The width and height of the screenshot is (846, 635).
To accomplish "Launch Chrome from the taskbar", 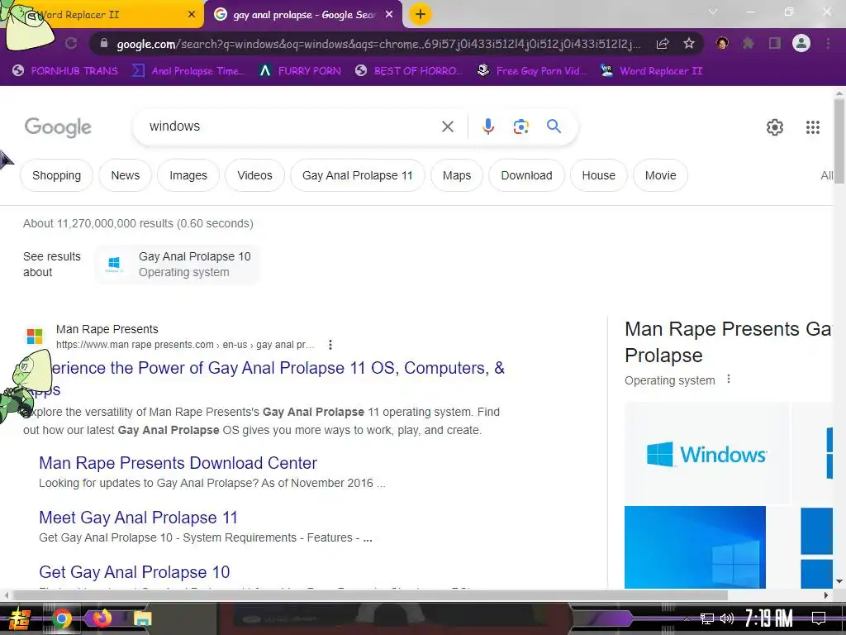I will (x=61, y=618).
